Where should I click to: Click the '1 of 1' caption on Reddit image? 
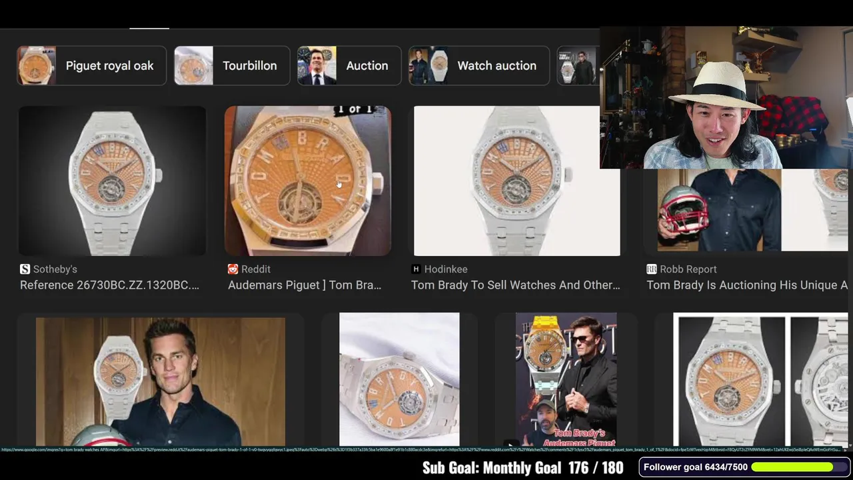click(355, 109)
